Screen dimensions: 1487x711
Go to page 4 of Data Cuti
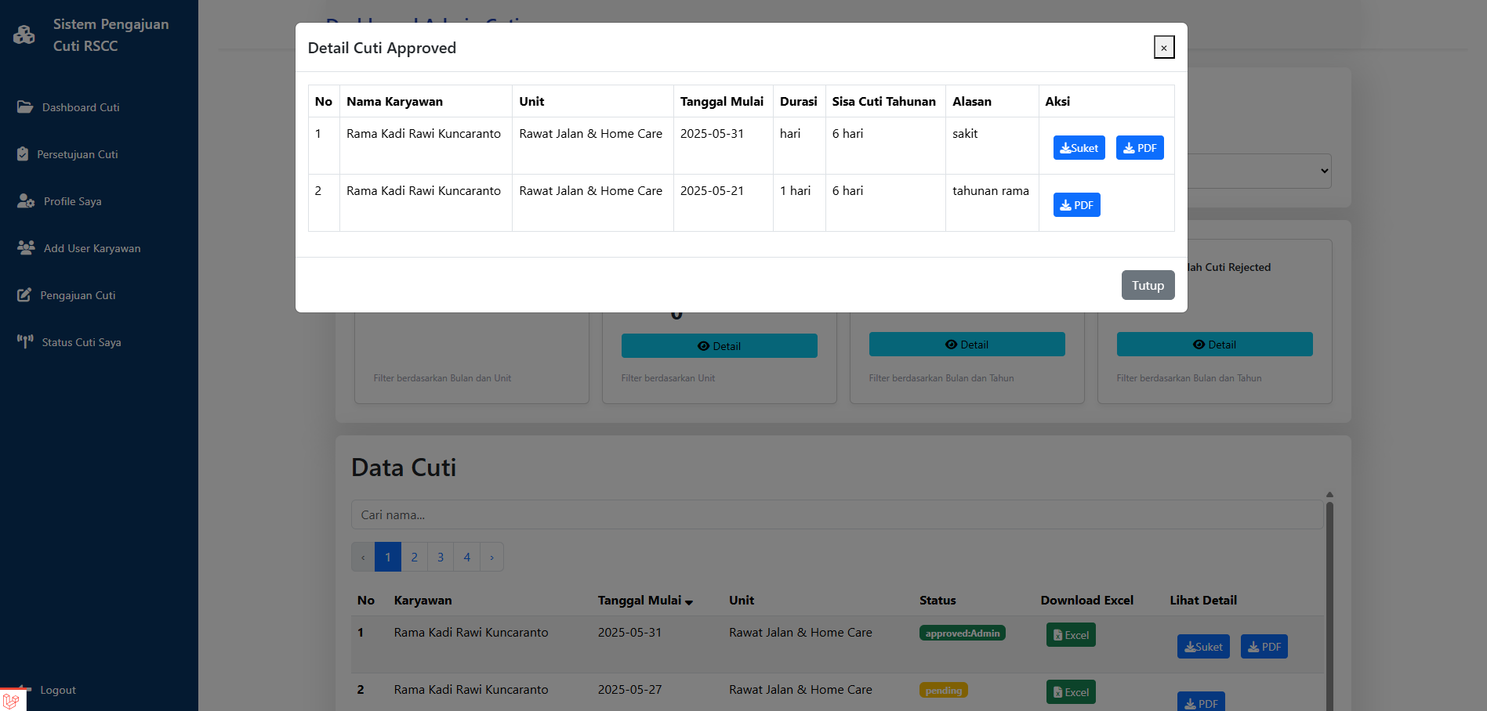tap(466, 558)
